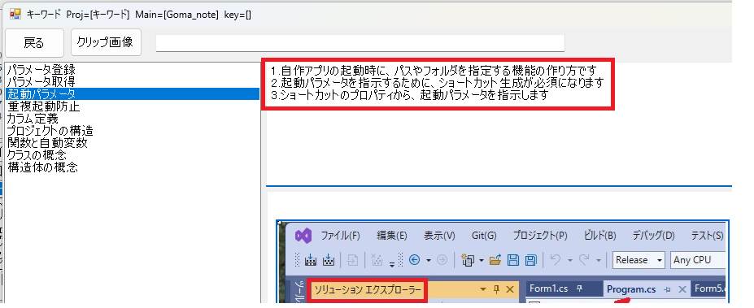Focus the empty text field beside クリップ画像
The height and width of the screenshot is (308, 754).
tap(360, 43)
